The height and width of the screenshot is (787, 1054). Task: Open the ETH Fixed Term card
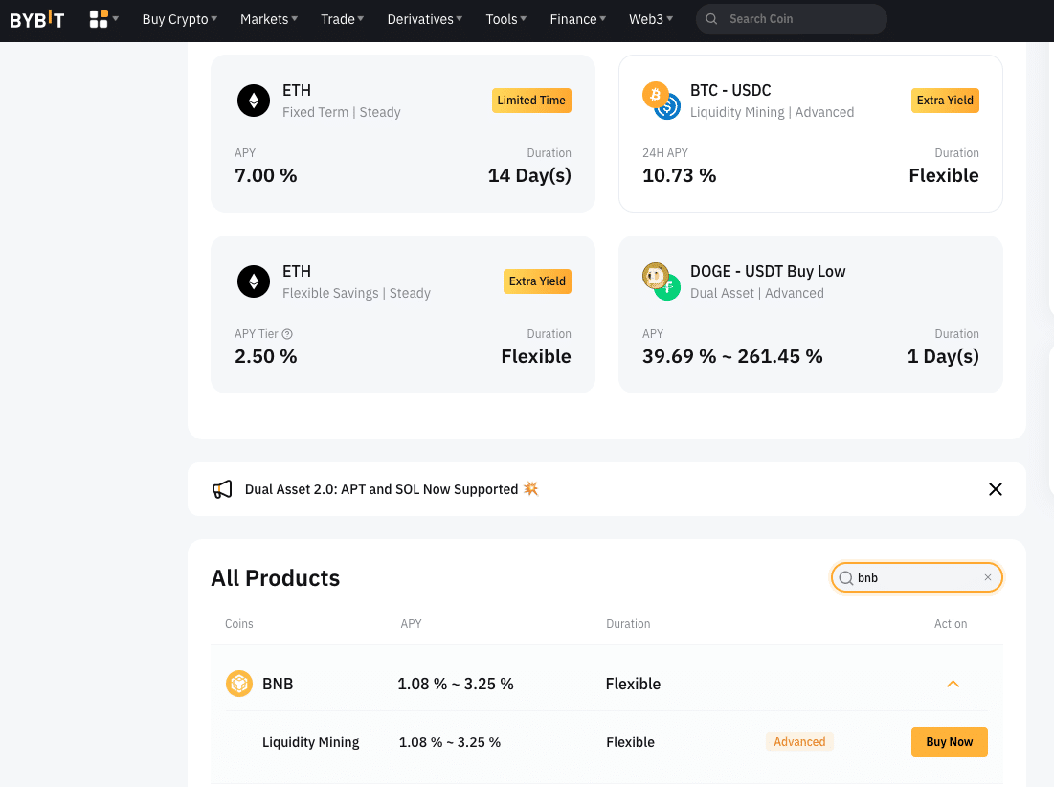[x=403, y=134]
